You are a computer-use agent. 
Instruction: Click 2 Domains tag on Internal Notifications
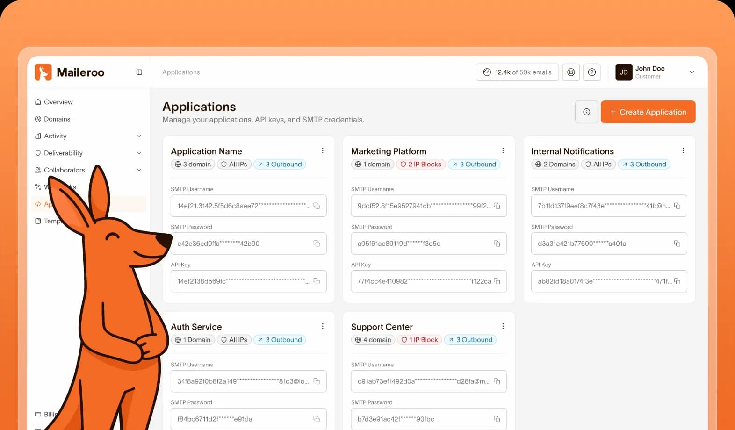tap(555, 164)
